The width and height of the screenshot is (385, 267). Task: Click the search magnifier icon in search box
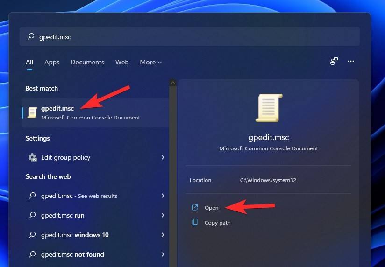coord(31,36)
